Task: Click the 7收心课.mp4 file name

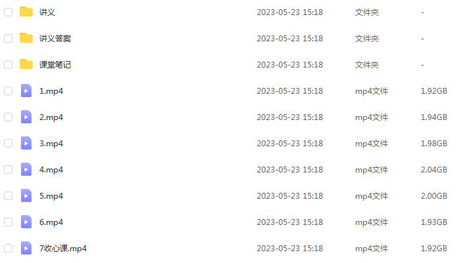Action: click(x=63, y=249)
